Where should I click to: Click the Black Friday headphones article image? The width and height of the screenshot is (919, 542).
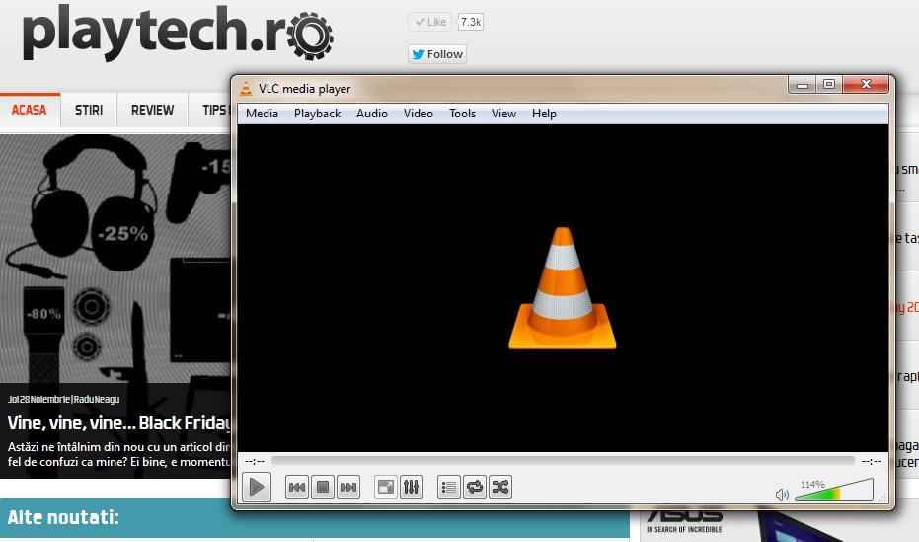click(x=115, y=258)
